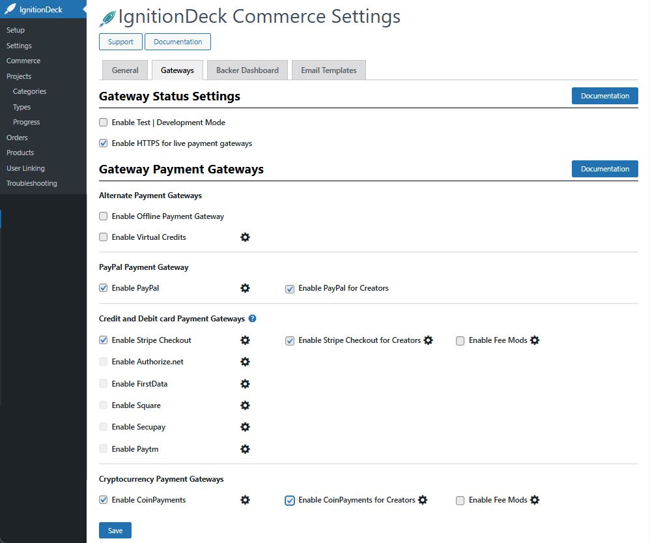Open Documentation for Gateway Payment Gateways
The height and width of the screenshot is (543, 650).
coord(604,169)
